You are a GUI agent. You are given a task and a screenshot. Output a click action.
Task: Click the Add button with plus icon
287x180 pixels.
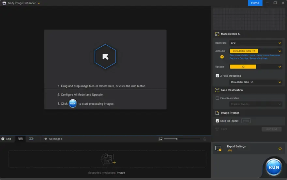6,139
